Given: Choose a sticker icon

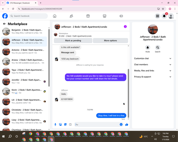Looking at the screenshot, I should click(x=65, y=125).
